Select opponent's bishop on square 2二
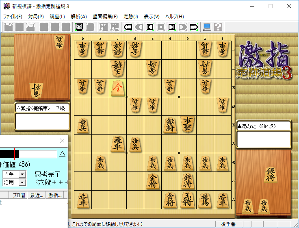Viewport: 299px width, 228px height. click(x=205, y=68)
